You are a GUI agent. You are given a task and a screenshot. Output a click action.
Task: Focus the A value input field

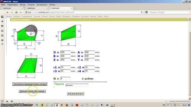point(90,52)
